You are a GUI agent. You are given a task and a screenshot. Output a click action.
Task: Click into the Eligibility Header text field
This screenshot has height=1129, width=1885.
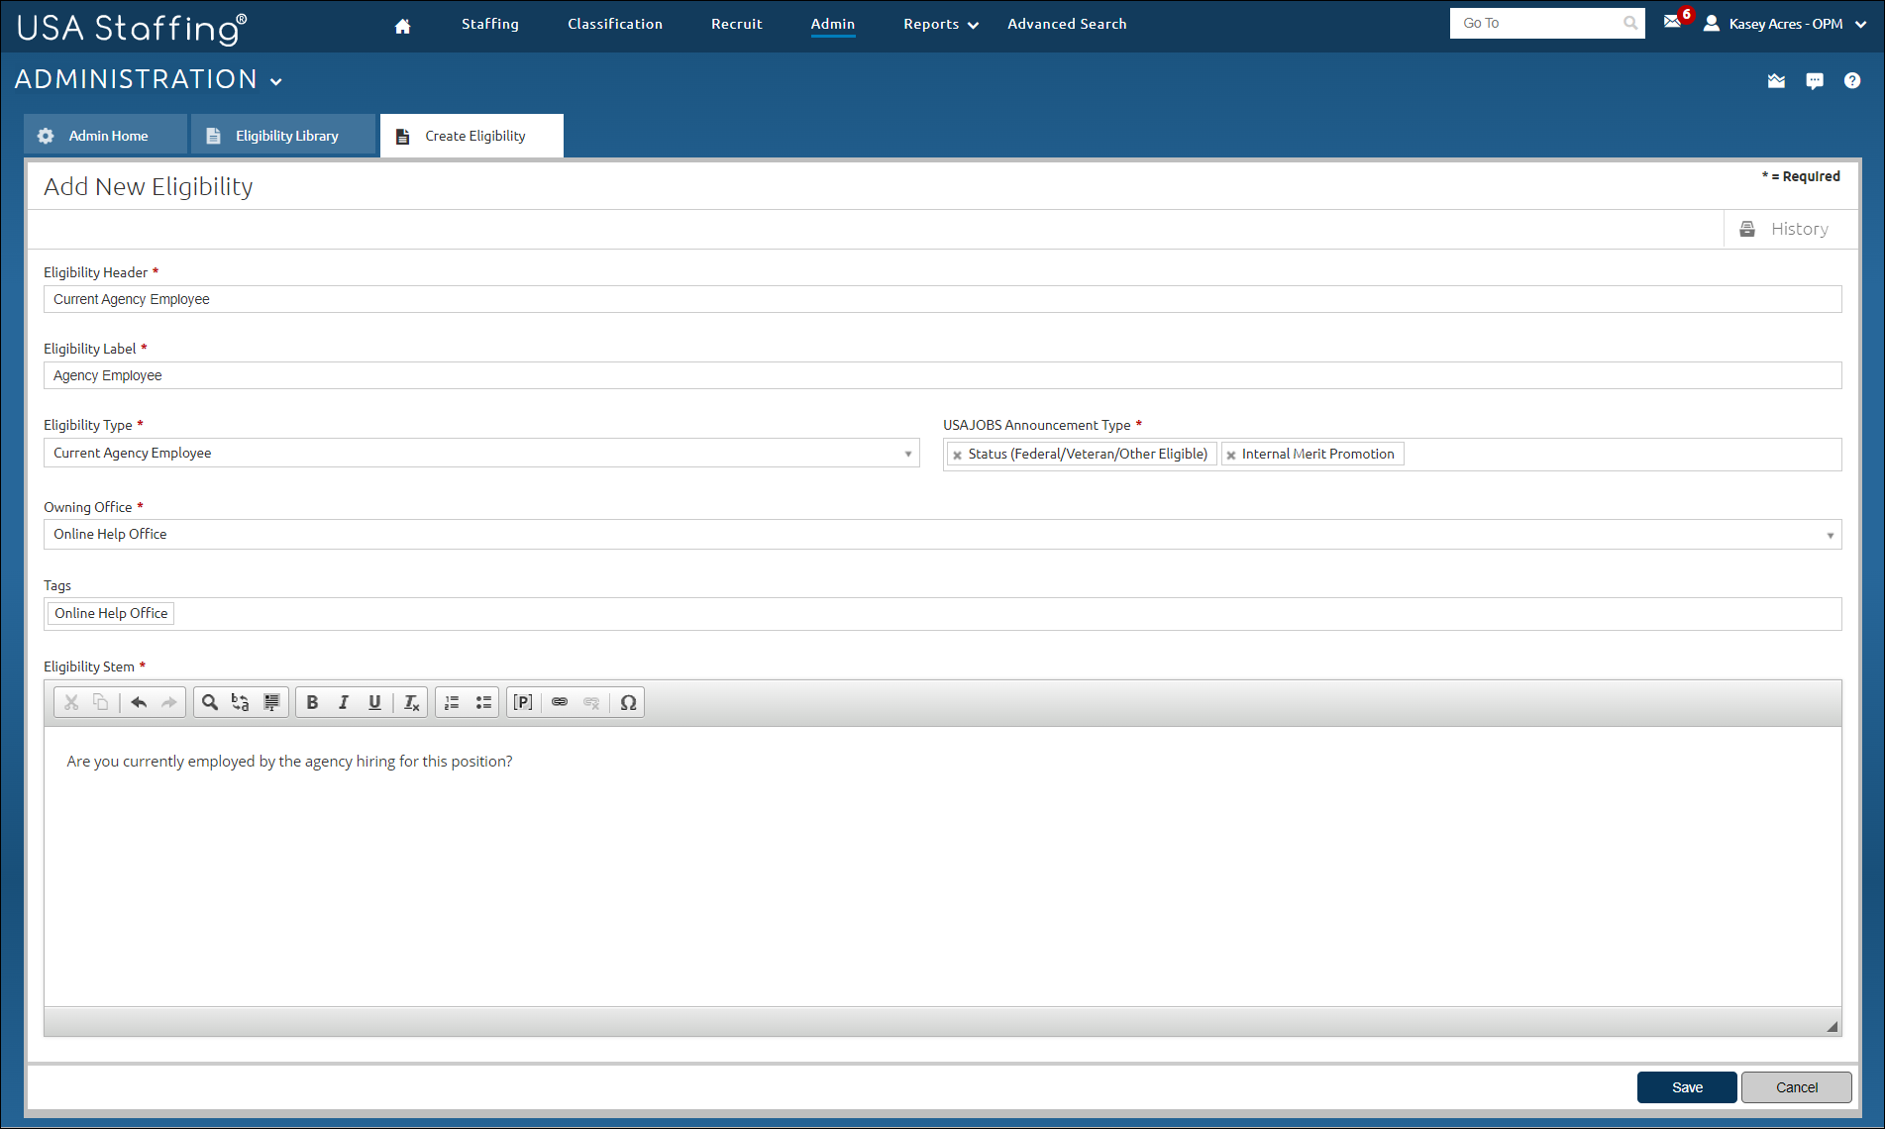click(x=941, y=299)
